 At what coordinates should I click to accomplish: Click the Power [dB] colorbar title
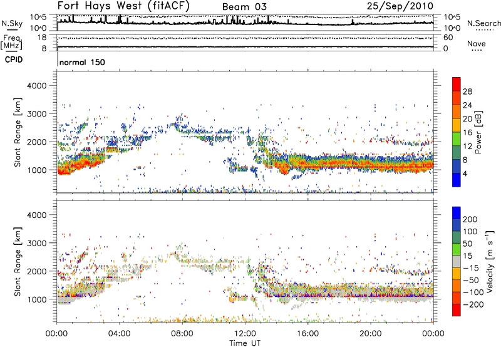click(x=478, y=132)
